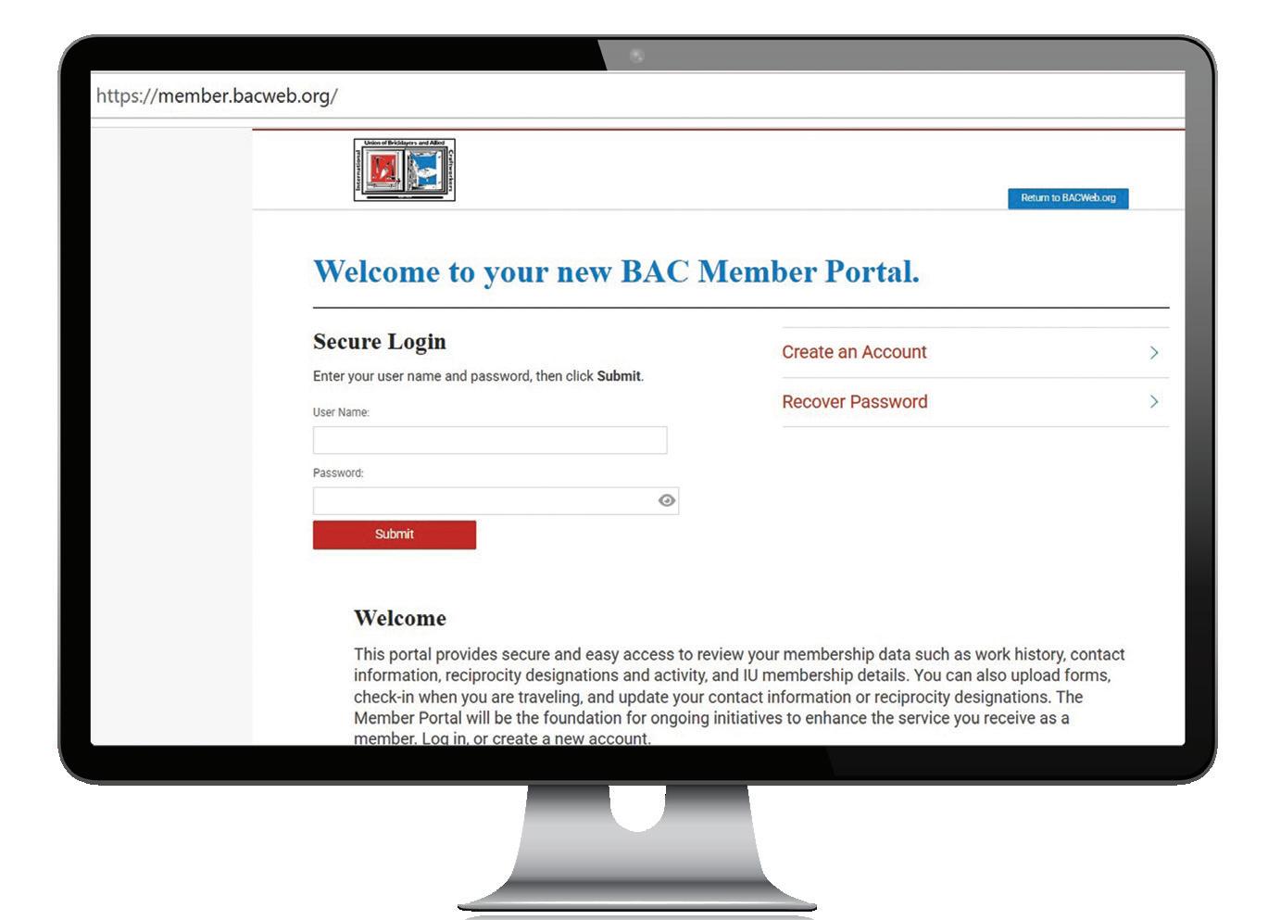Image resolution: width=1268 pixels, height=920 pixels.
Task: Open the Recover Password link
Action: (855, 401)
